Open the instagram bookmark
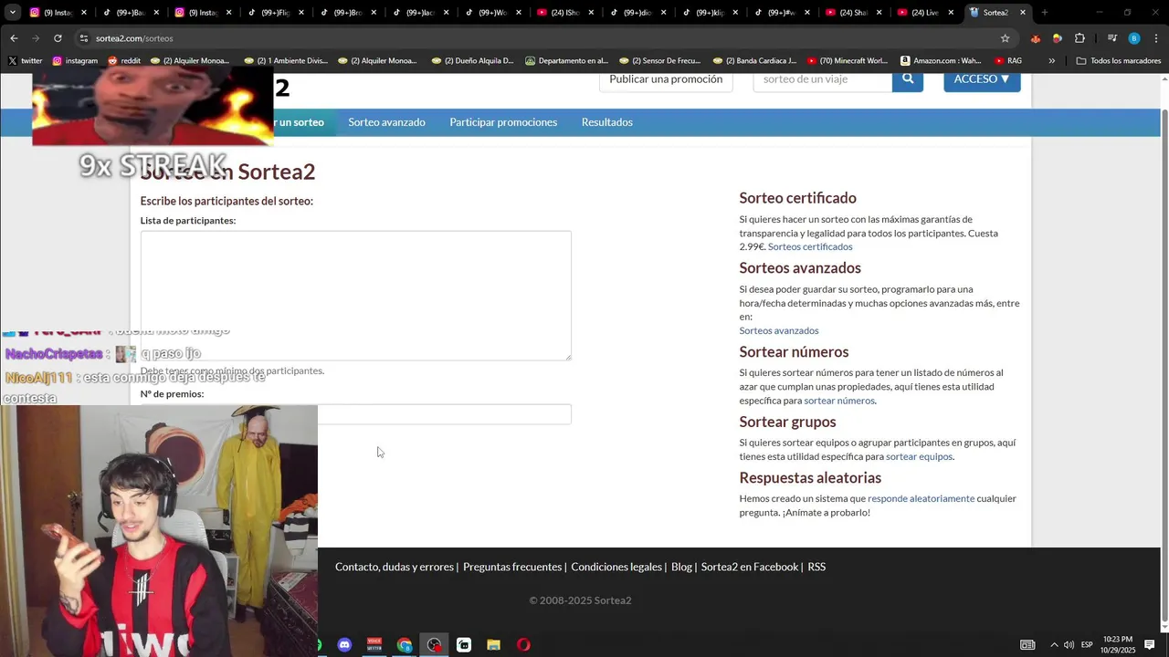1169x657 pixels. (75, 61)
